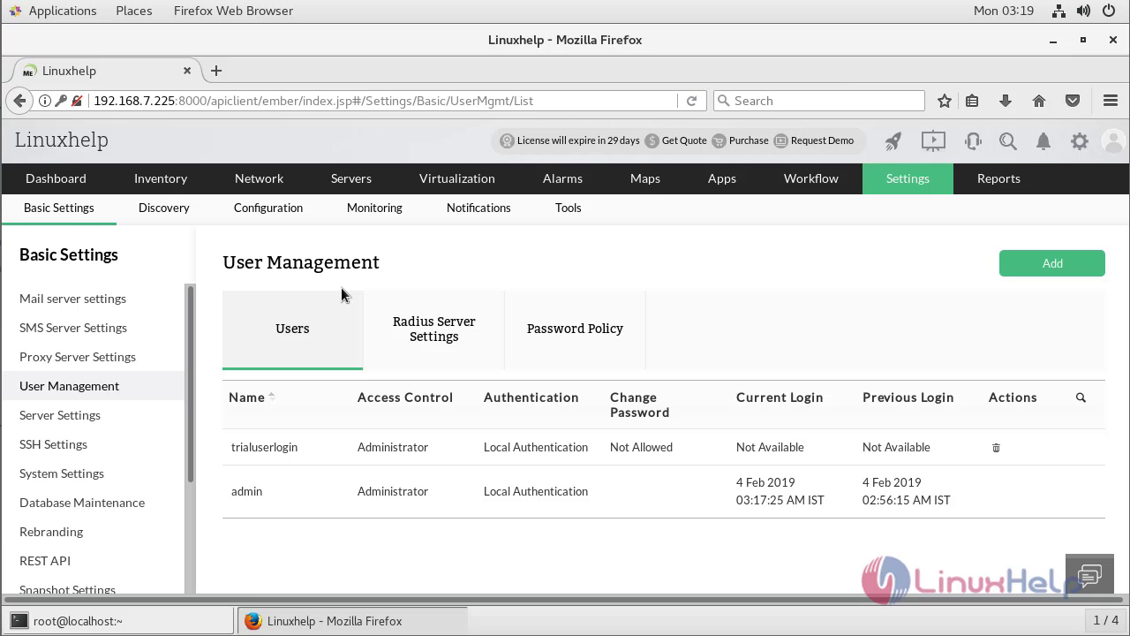Open the presentation monitor icon in header
Viewport: 1130px width, 636px height.
click(x=933, y=140)
